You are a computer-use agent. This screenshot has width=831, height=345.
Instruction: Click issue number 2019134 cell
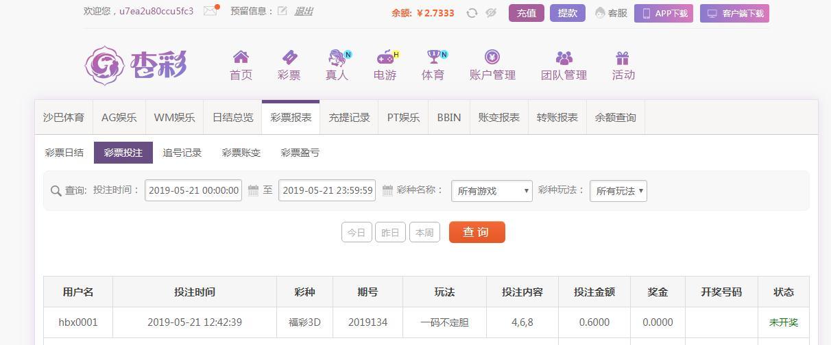click(368, 322)
